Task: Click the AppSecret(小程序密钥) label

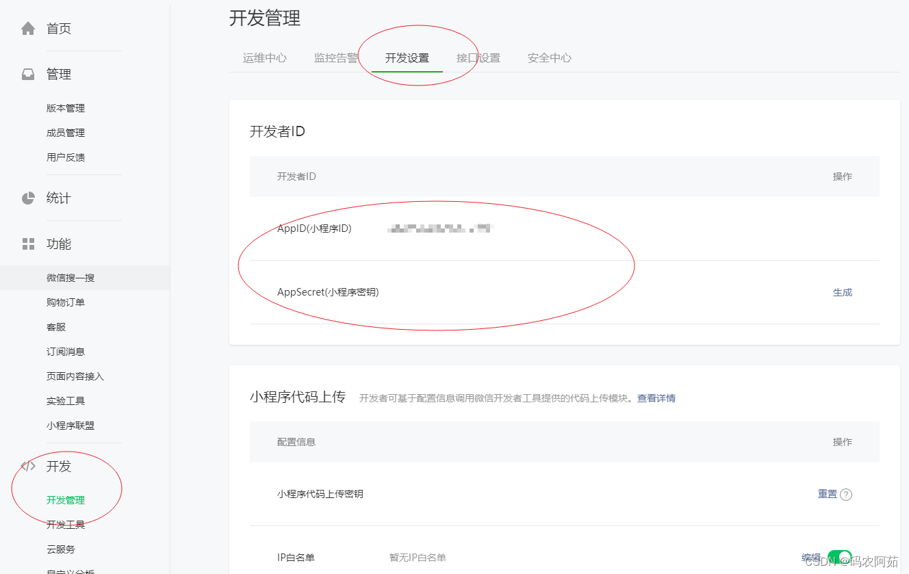Action: [x=328, y=292]
